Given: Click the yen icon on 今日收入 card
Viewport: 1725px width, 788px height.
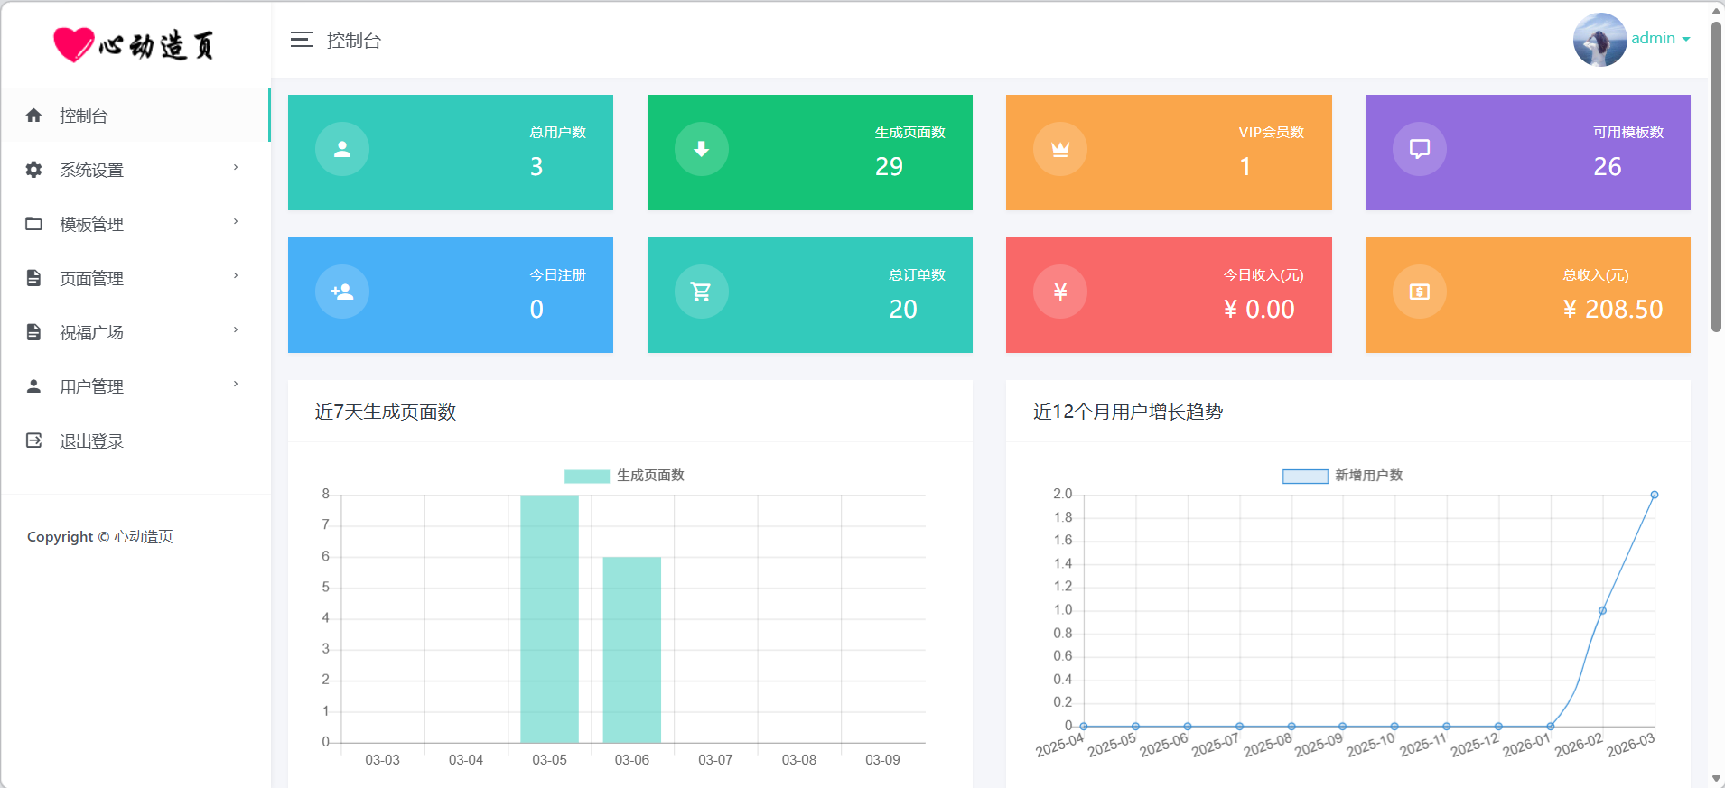Looking at the screenshot, I should click(1060, 292).
